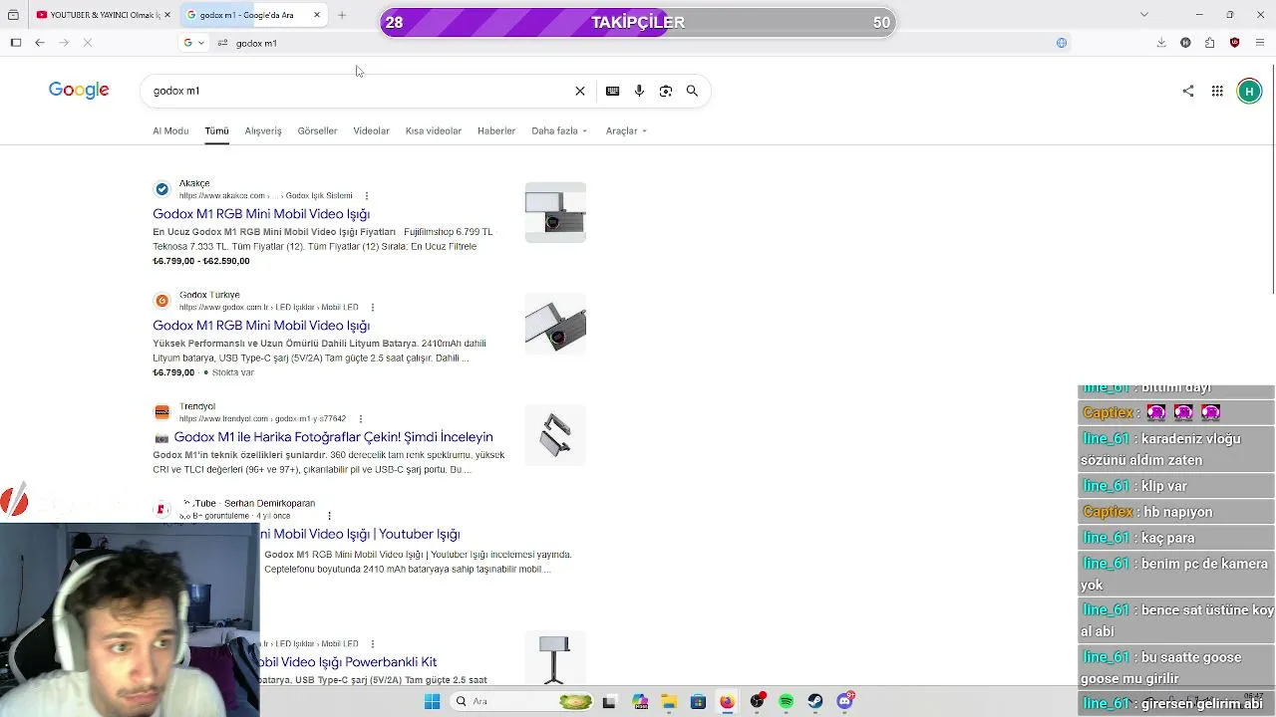
Task: Open more options for Godox Türkiye result
Action: pos(373,308)
